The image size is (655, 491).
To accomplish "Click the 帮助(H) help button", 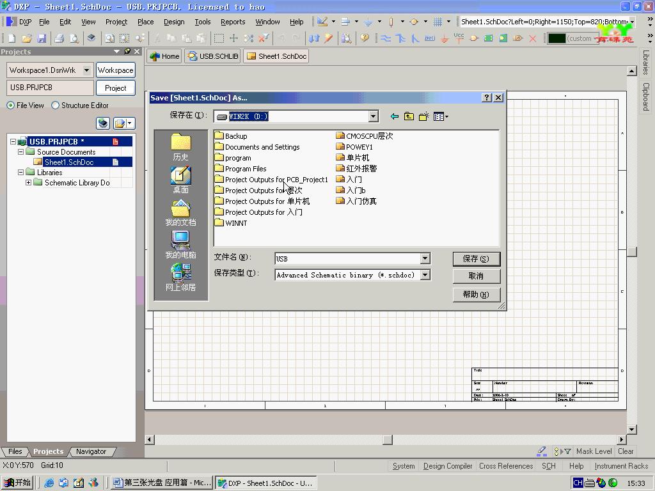I will (x=476, y=294).
